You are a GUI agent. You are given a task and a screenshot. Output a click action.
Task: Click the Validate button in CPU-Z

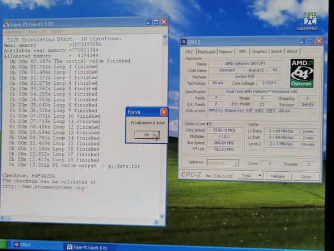tap(278, 176)
